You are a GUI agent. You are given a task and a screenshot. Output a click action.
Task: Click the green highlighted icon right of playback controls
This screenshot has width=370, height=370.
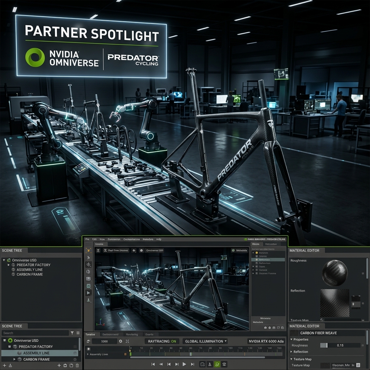click(217, 364)
